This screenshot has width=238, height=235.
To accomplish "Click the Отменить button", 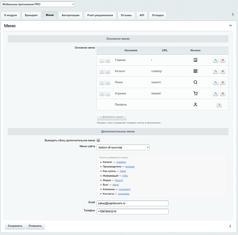I will (x=35, y=226).
